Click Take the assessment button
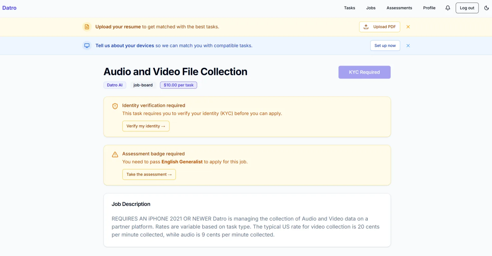Screen dimensions: 492x256 tap(149, 175)
